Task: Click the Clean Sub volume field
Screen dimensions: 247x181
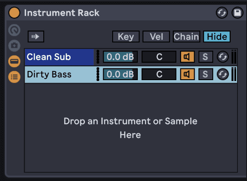Action: pyautogui.click(x=120, y=57)
